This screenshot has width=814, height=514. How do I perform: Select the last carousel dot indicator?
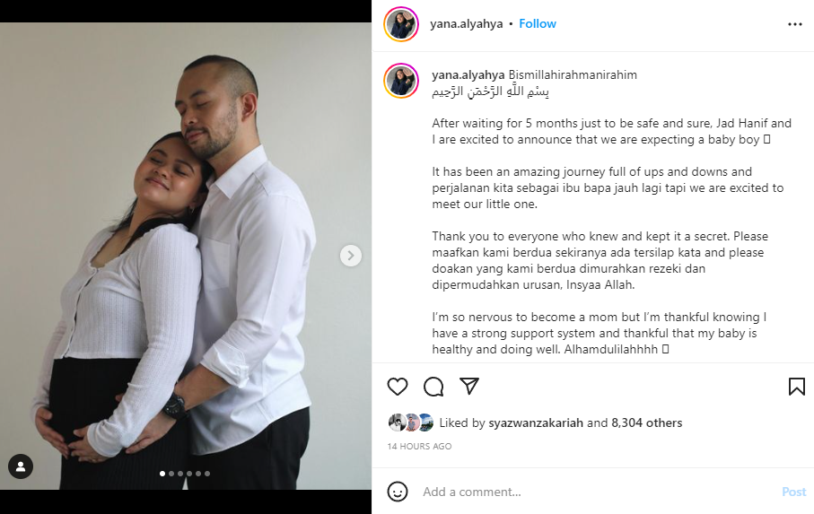coord(207,474)
